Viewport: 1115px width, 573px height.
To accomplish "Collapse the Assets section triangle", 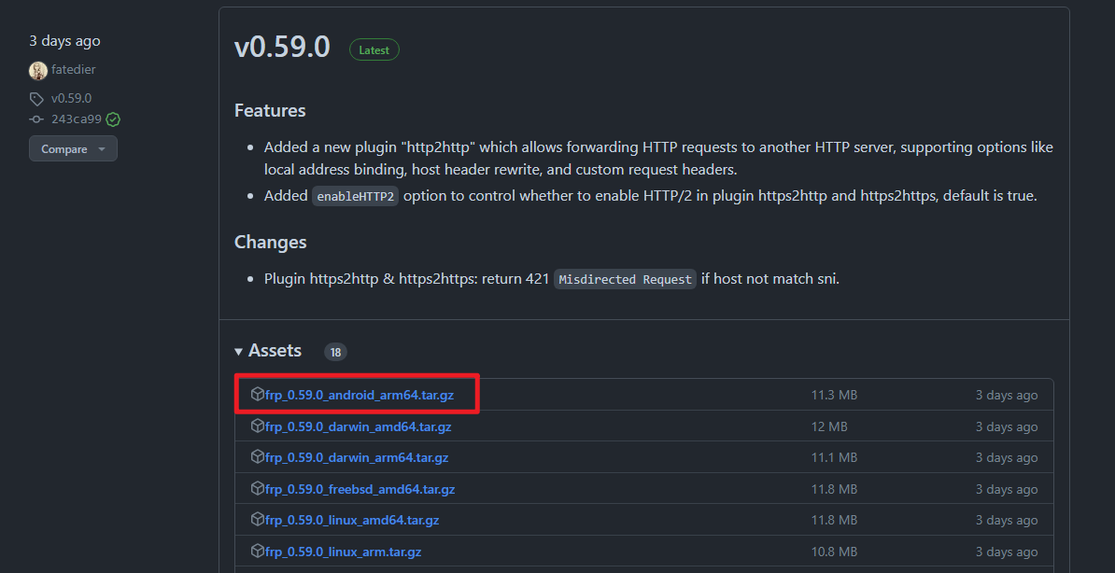I will pyautogui.click(x=238, y=351).
